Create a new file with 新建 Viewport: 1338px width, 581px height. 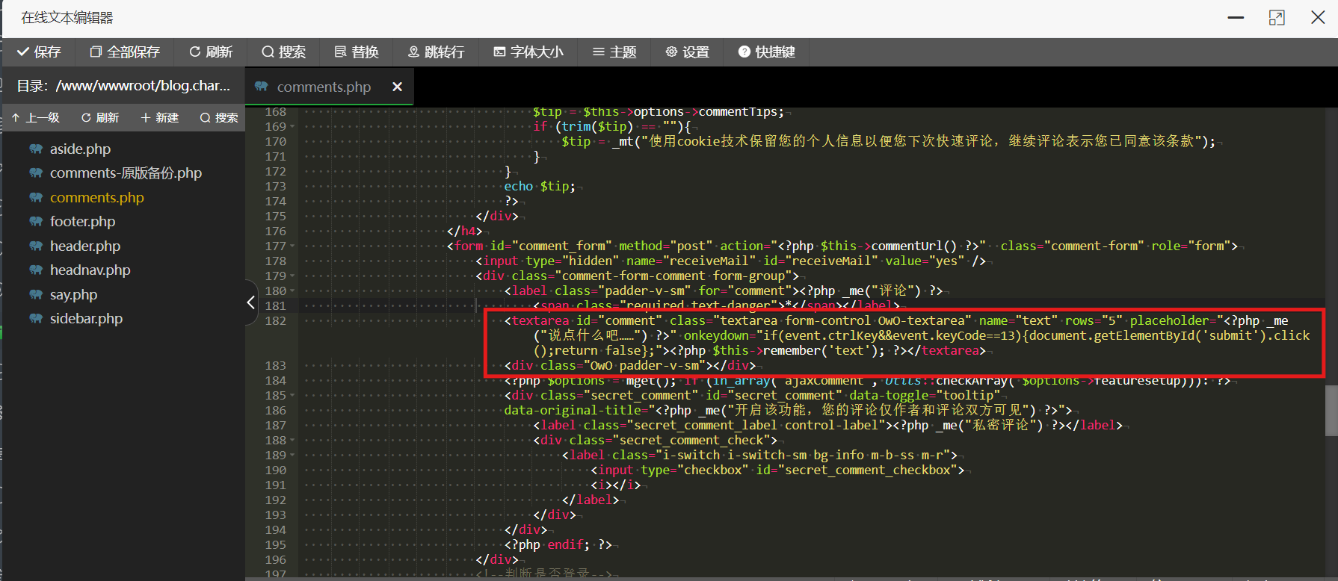(159, 118)
